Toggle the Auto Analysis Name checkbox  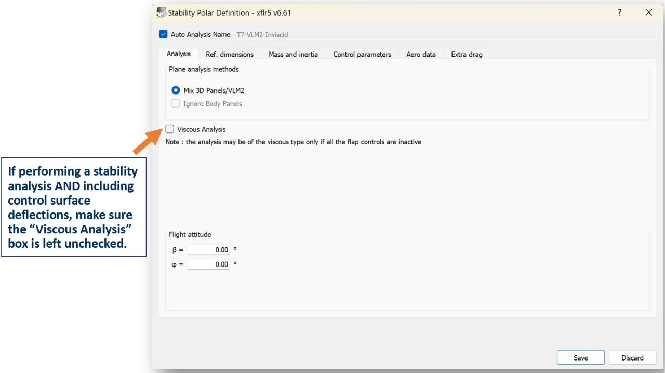164,35
